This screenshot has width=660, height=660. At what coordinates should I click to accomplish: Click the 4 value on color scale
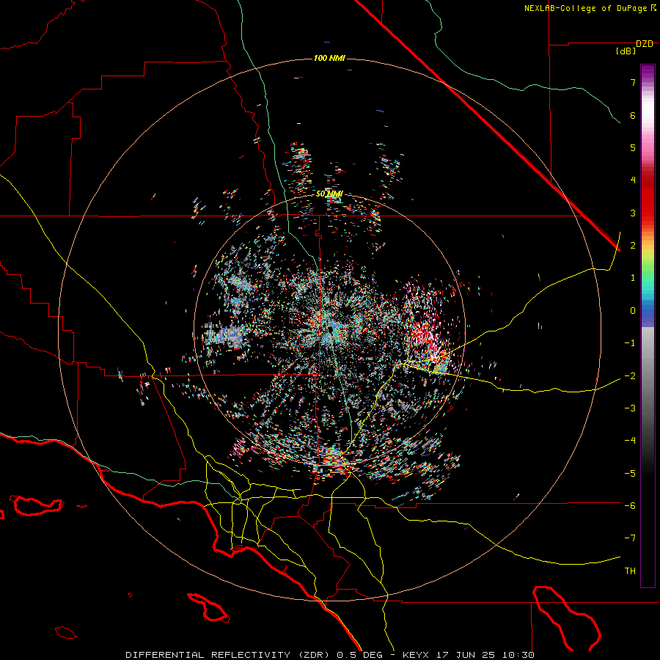click(x=633, y=180)
